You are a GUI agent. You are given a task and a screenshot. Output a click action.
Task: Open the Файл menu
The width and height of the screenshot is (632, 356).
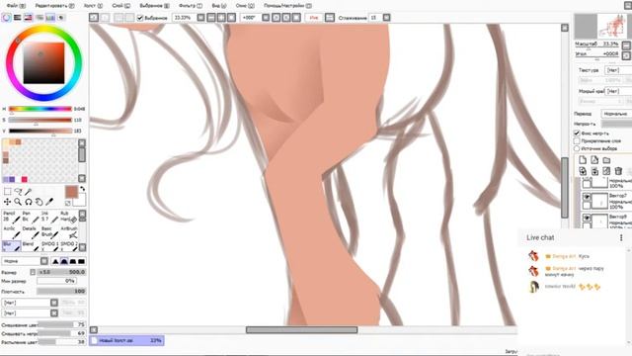coord(16,6)
